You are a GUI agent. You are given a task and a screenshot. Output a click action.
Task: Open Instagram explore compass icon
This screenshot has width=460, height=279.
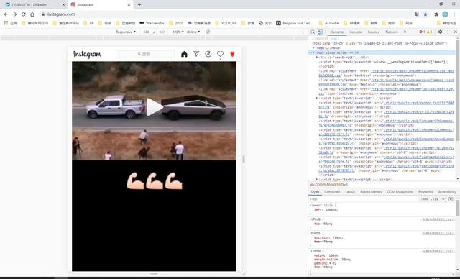pos(208,54)
